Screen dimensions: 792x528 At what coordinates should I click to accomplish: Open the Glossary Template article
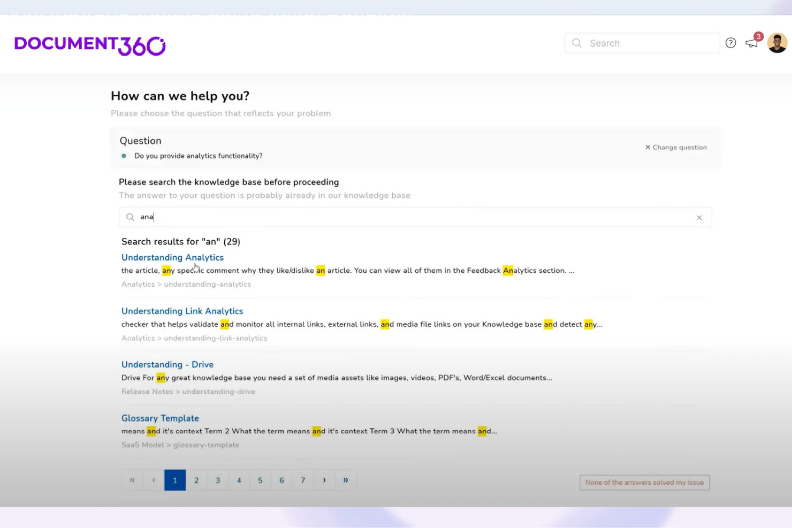160,418
